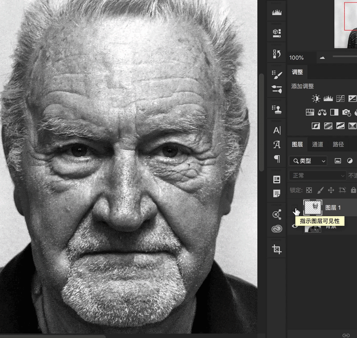Open the Character panel icon

tap(277, 130)
